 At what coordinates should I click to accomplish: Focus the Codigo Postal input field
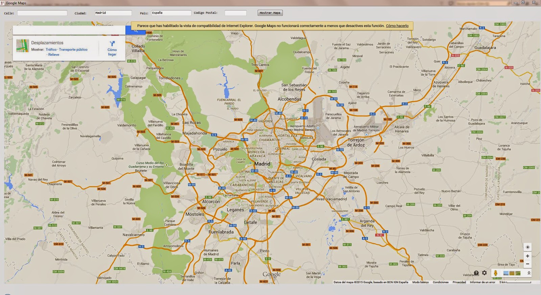pos(236,13)
